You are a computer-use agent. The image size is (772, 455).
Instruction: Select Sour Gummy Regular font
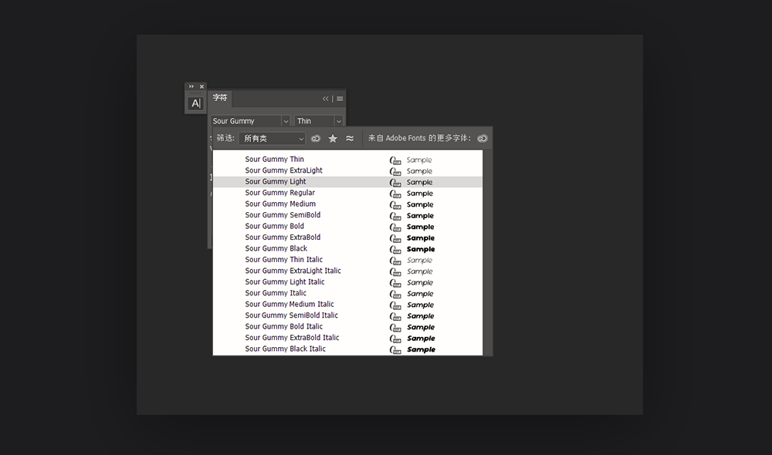pos(347,193)
